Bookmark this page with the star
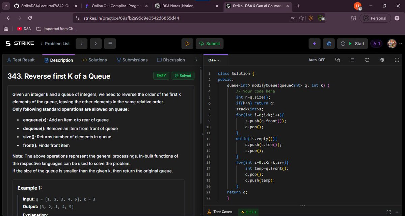Viewport: 405px width, 216px height. click(x=302, y=18)
